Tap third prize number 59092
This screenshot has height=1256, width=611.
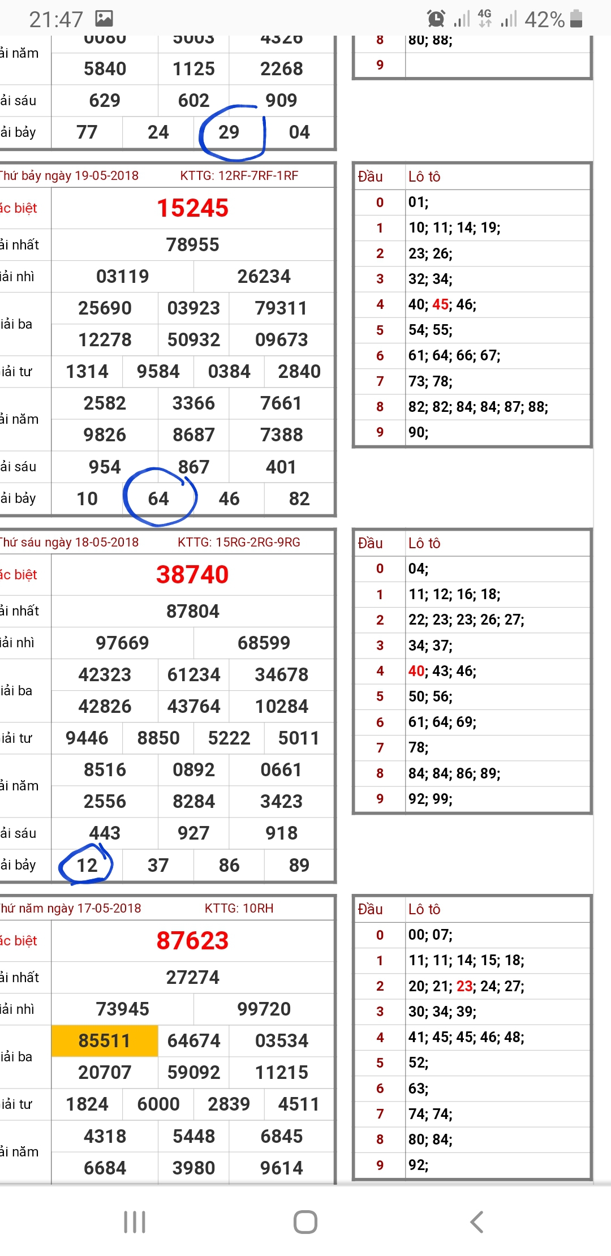click(x=193, y=1073)
